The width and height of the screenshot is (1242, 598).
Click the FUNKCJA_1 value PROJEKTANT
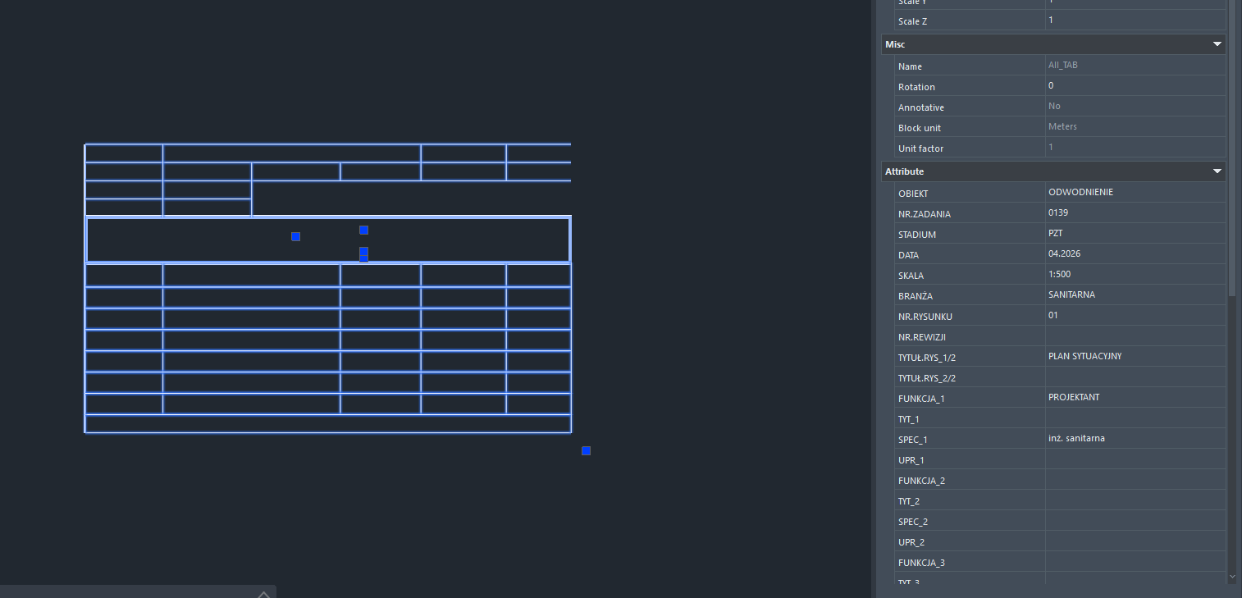1135,398
